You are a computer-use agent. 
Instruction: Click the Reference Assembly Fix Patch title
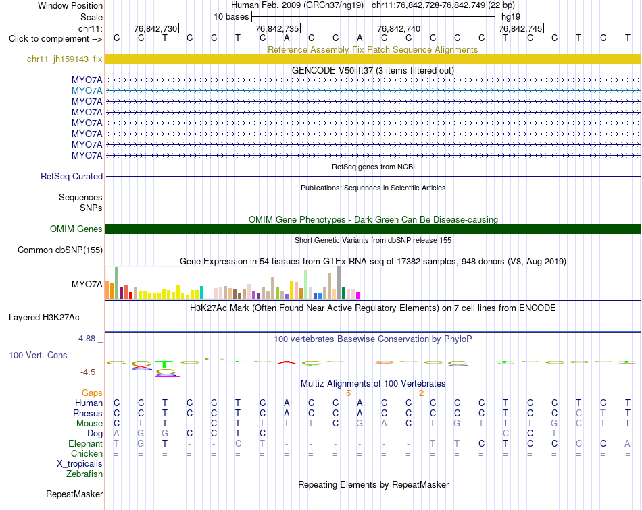(373, 49)
